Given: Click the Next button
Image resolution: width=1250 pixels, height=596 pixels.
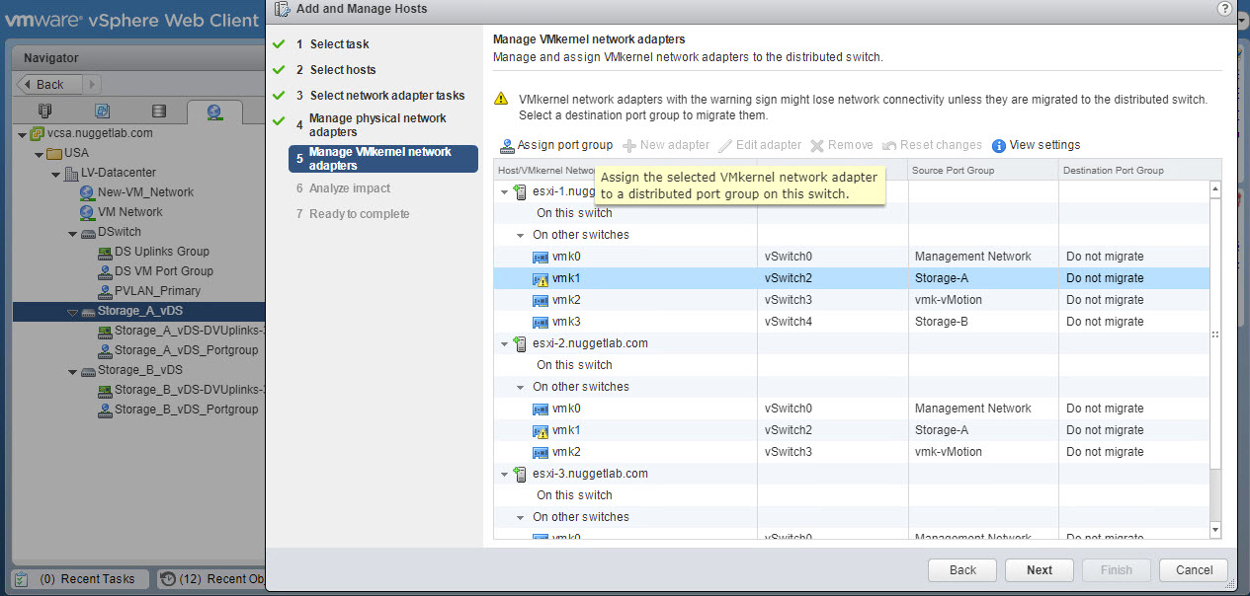Looking at the screenshot, I should tap(1039, 569).
